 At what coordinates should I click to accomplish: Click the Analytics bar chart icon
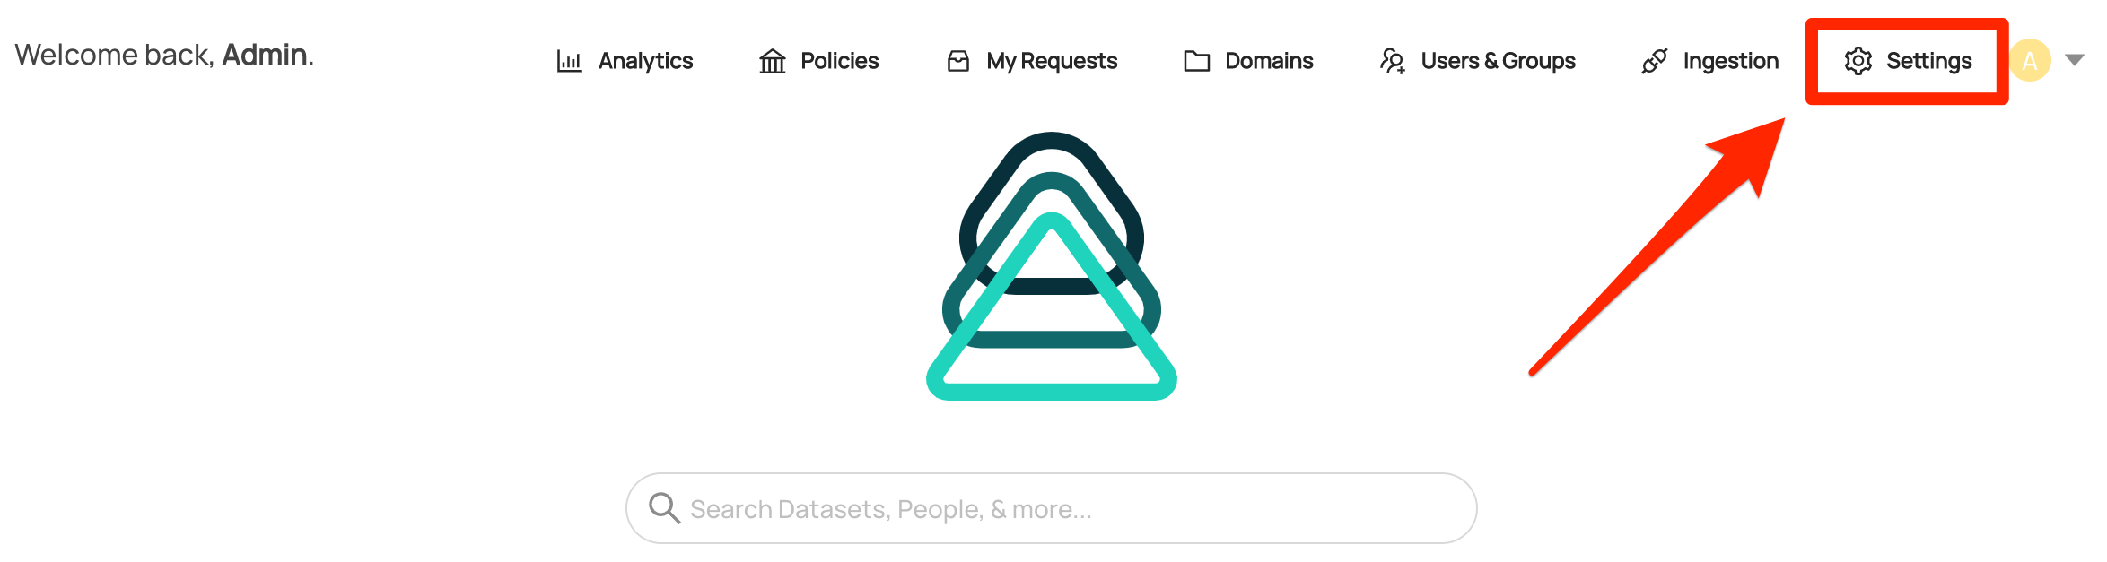tap(569, 61)
